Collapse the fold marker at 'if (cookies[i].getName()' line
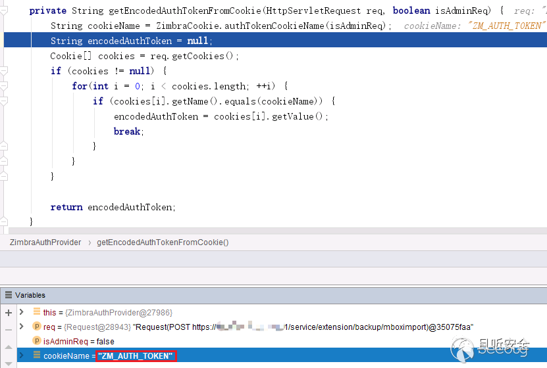 [x=4, y=101]
